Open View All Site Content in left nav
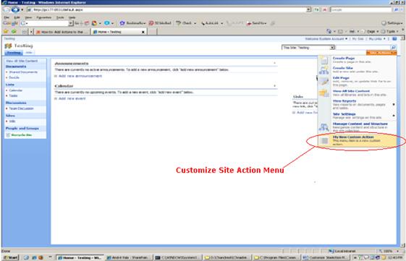This screenshot has width=406, height=261. [x=22, y=61]
